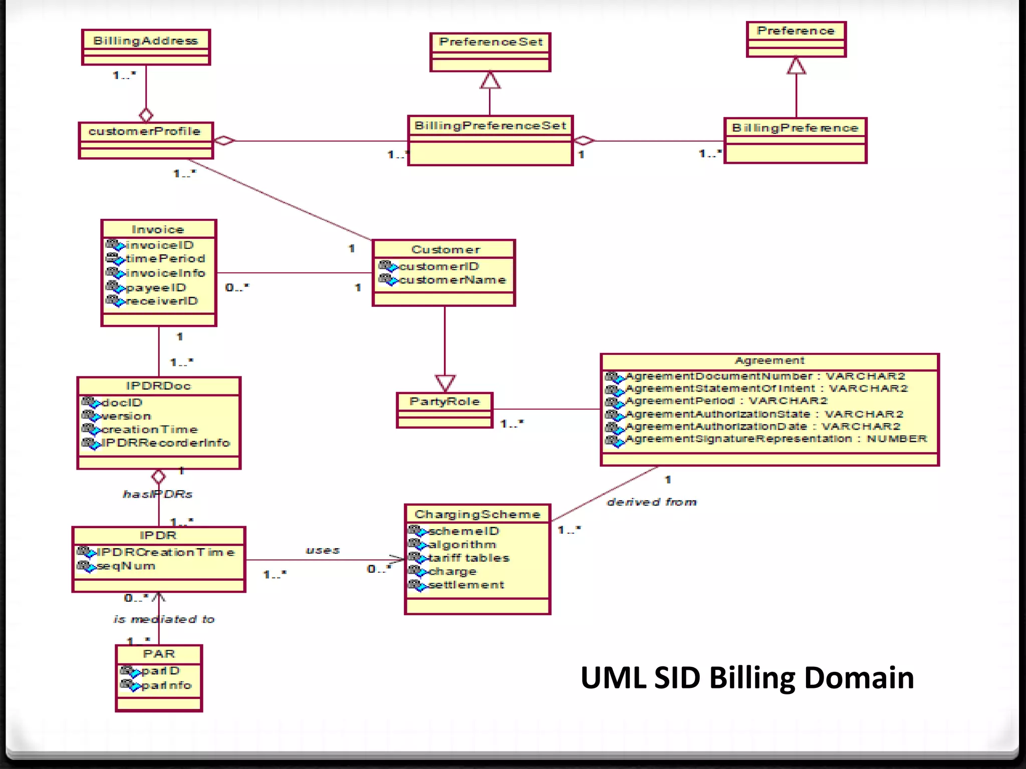Select the Preference class title
This screenshot has width=1026, height=769.
(796, 31)
